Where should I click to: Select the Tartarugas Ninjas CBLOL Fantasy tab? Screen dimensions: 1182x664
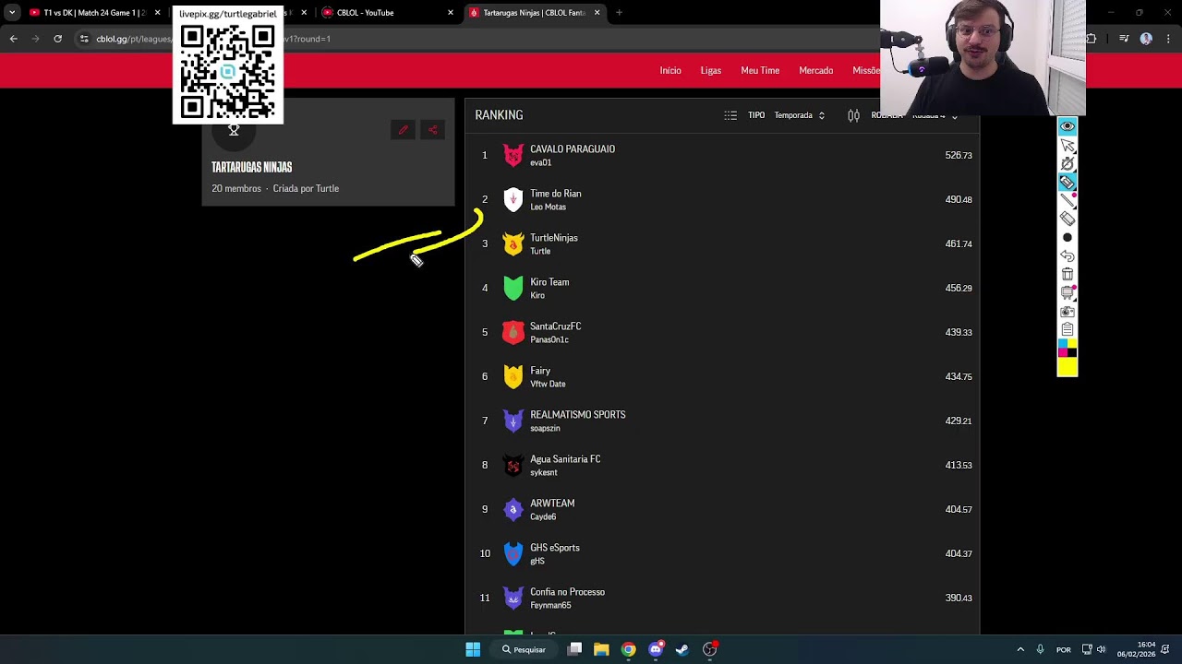[x=535, y=13]
